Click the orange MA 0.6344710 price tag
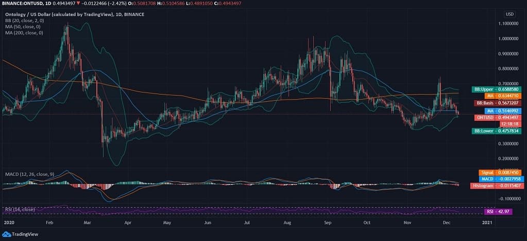 tap(503, 96)
